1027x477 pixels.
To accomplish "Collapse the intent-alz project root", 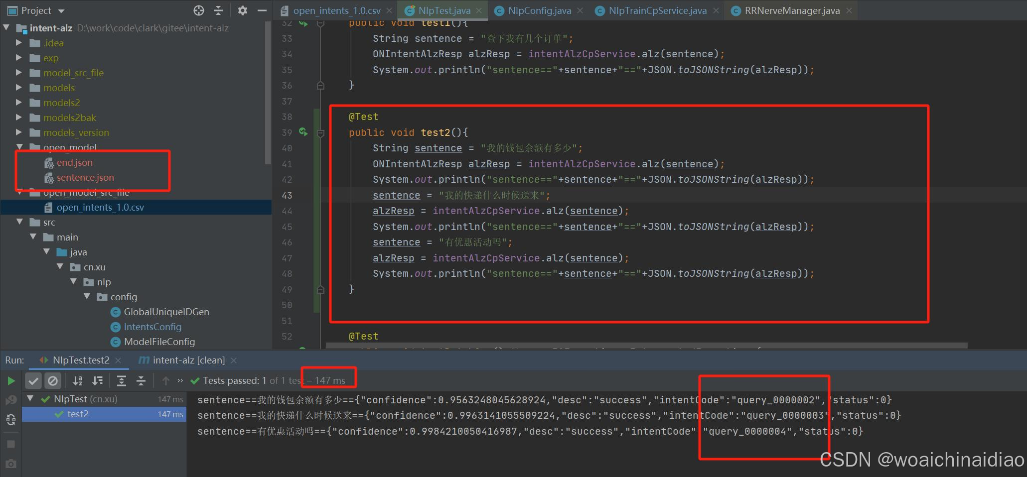I will click(7, 28).
